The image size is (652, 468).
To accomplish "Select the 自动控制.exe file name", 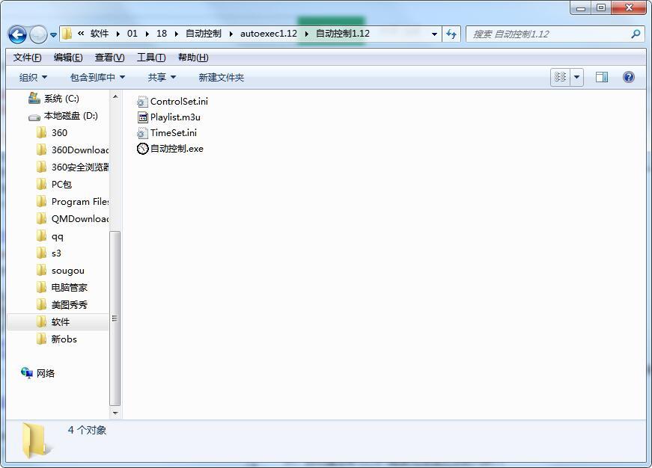I will 177,149.
